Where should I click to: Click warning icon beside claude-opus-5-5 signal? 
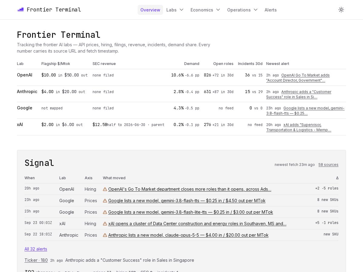coord(105,235)
